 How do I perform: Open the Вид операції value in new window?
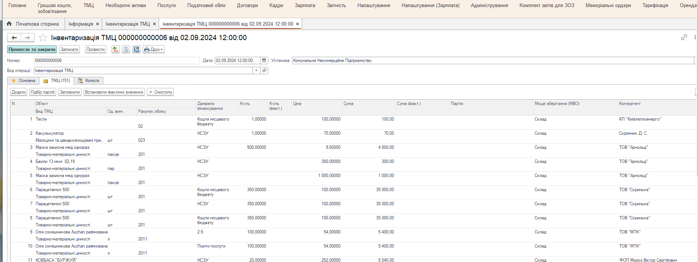[264, 71]
